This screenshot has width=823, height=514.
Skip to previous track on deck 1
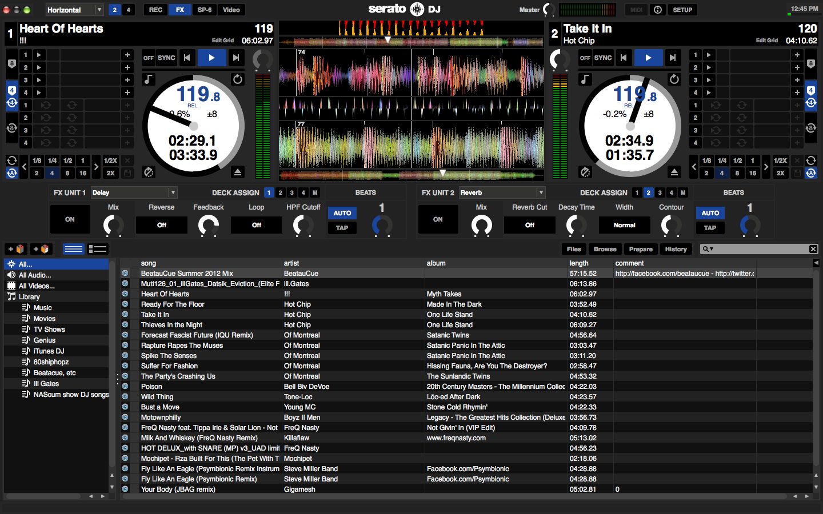click(187, 58)
